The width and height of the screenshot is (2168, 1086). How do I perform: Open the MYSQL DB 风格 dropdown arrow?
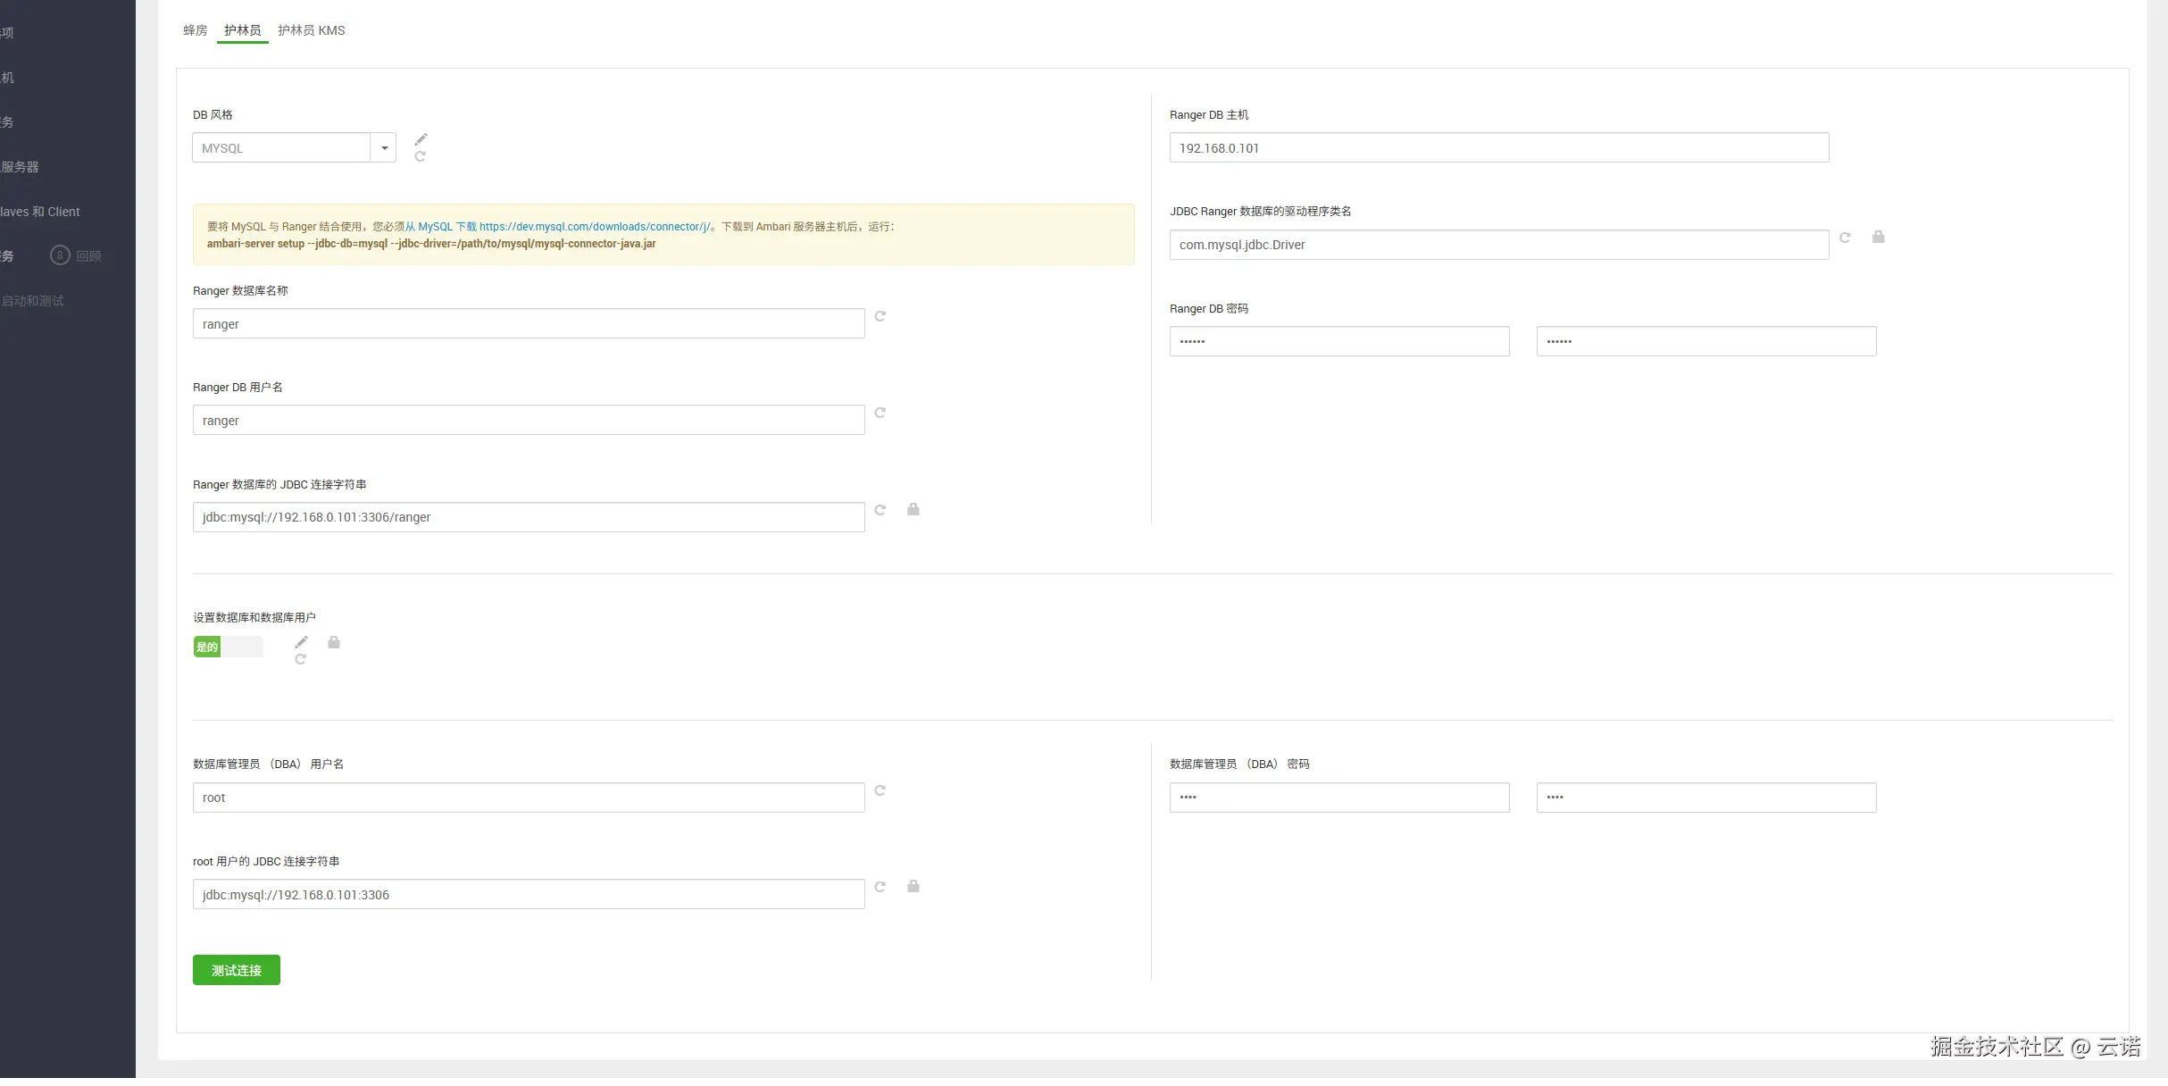[384, 148]
